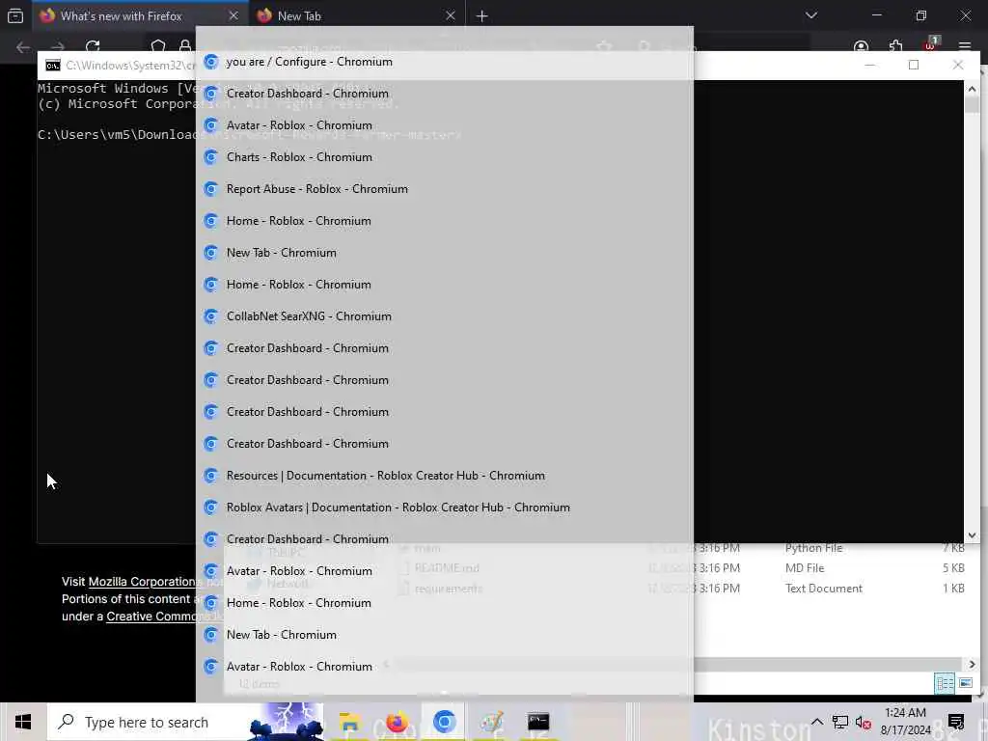Viewport: 988px width, 741px height.
Task: Click the Command Prompt scrollbar down arrow
Action: tap(972, 535)
